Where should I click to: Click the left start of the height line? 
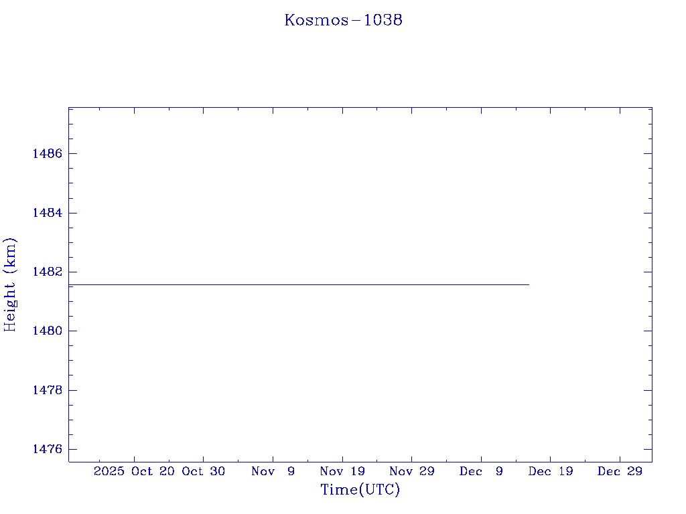point(70,284)
